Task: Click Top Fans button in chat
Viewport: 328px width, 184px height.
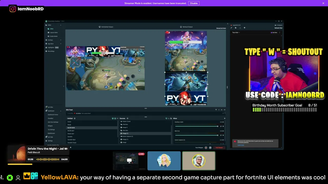Action: 274,32
